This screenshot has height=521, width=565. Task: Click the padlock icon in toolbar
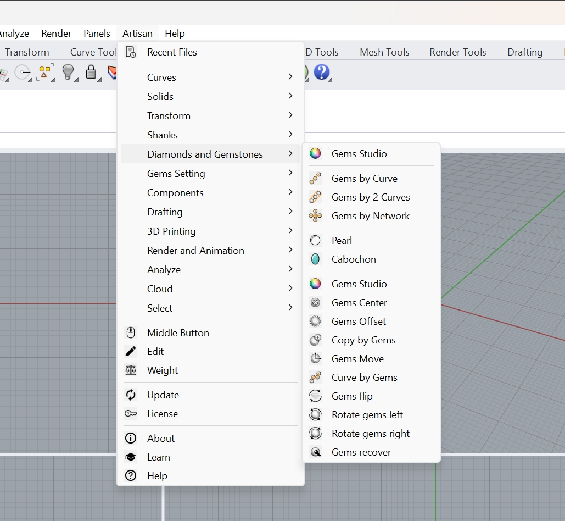91,72
